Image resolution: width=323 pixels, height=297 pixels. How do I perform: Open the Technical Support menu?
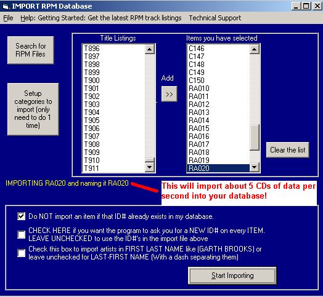[215, 18]
